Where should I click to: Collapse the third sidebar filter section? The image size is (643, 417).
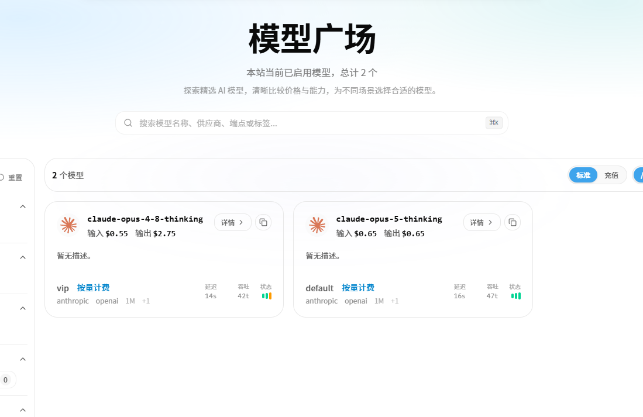(x=23, y=308)
